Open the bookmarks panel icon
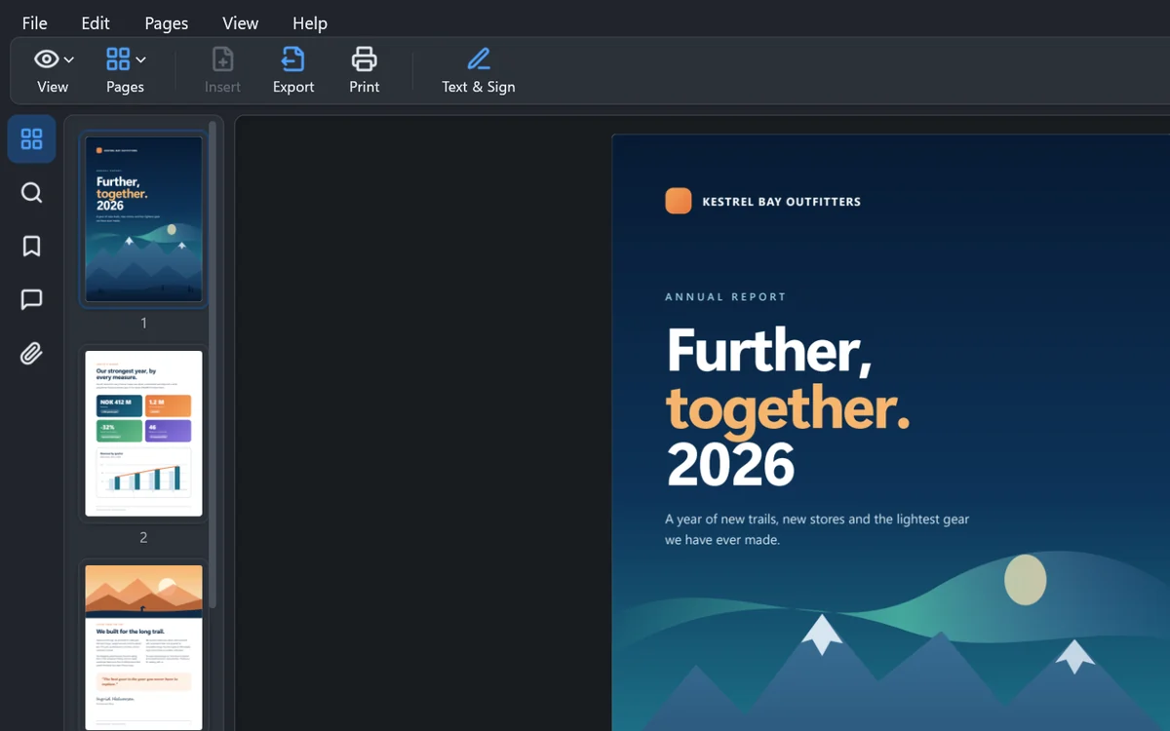 click(31, 246)
